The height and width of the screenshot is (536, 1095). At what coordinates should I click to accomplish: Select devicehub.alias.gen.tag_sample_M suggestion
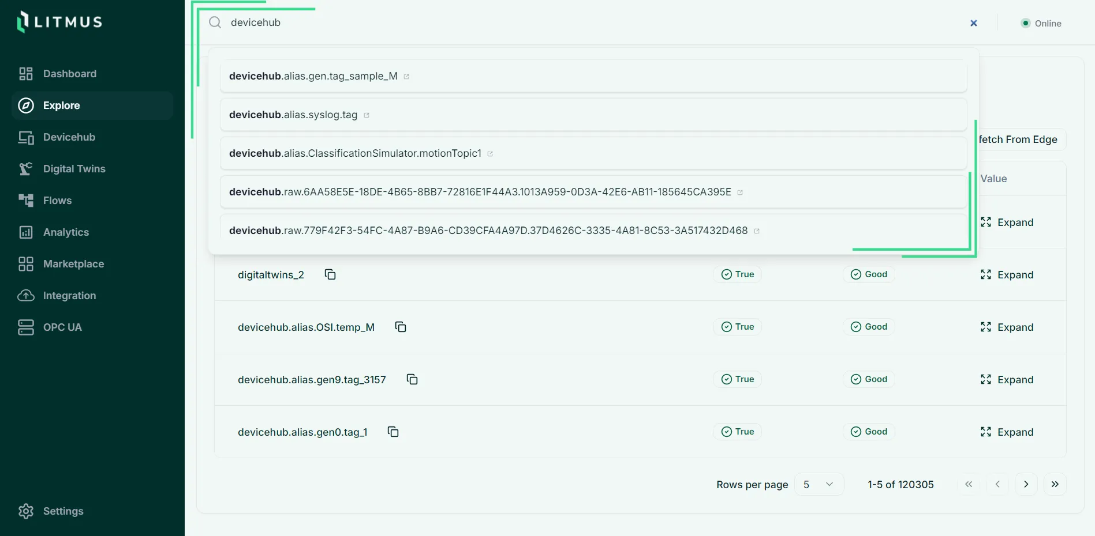pyautogui.click(x=593, y=76)
